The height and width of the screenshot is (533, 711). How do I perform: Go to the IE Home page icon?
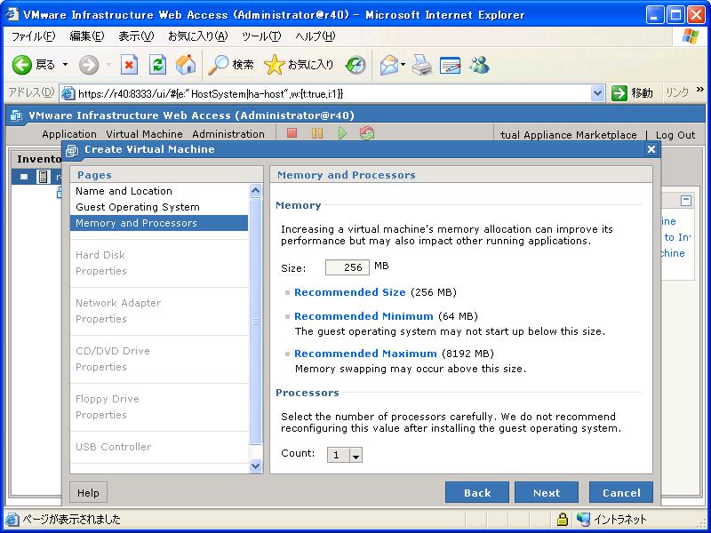186,65
